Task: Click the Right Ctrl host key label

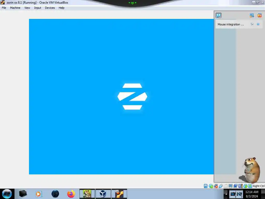Action: click(x=259, y=186)
